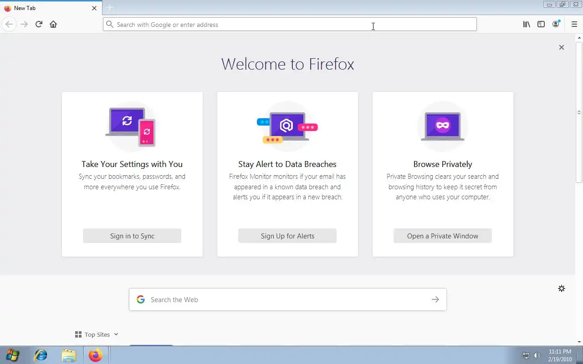The height and width of the screenshot is (364, 583).
Task: Click the Welcome to Firefox heading
Action: [x=287, y=64]
